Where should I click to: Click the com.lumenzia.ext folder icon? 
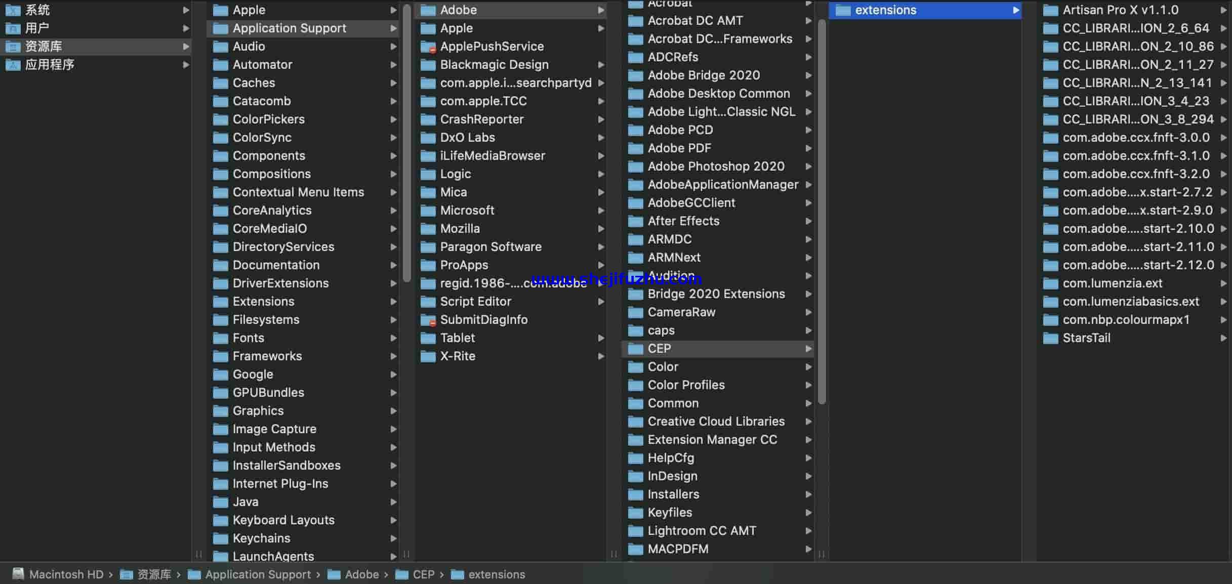pos(1051,283)
